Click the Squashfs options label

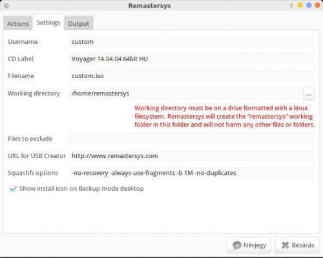33,173
